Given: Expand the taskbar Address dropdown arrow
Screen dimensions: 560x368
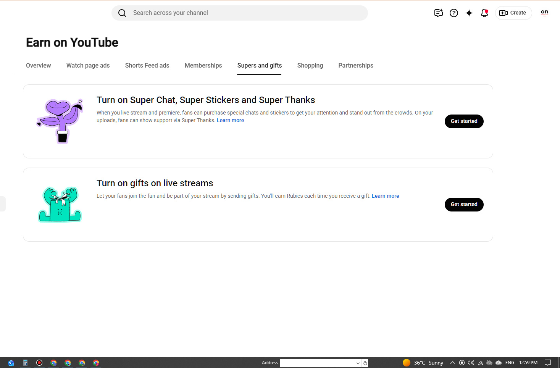Looking at the screenshot, I should click(x=358, y=363).
